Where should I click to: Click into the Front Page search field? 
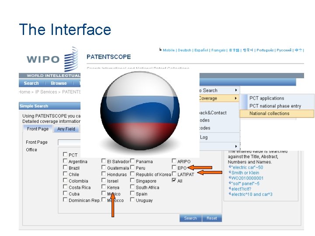pos(69,142)
